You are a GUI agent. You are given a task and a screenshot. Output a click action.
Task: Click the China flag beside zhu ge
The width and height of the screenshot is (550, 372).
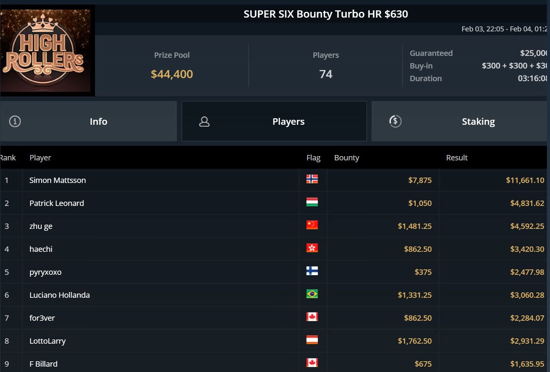click(x=312, y=225)
